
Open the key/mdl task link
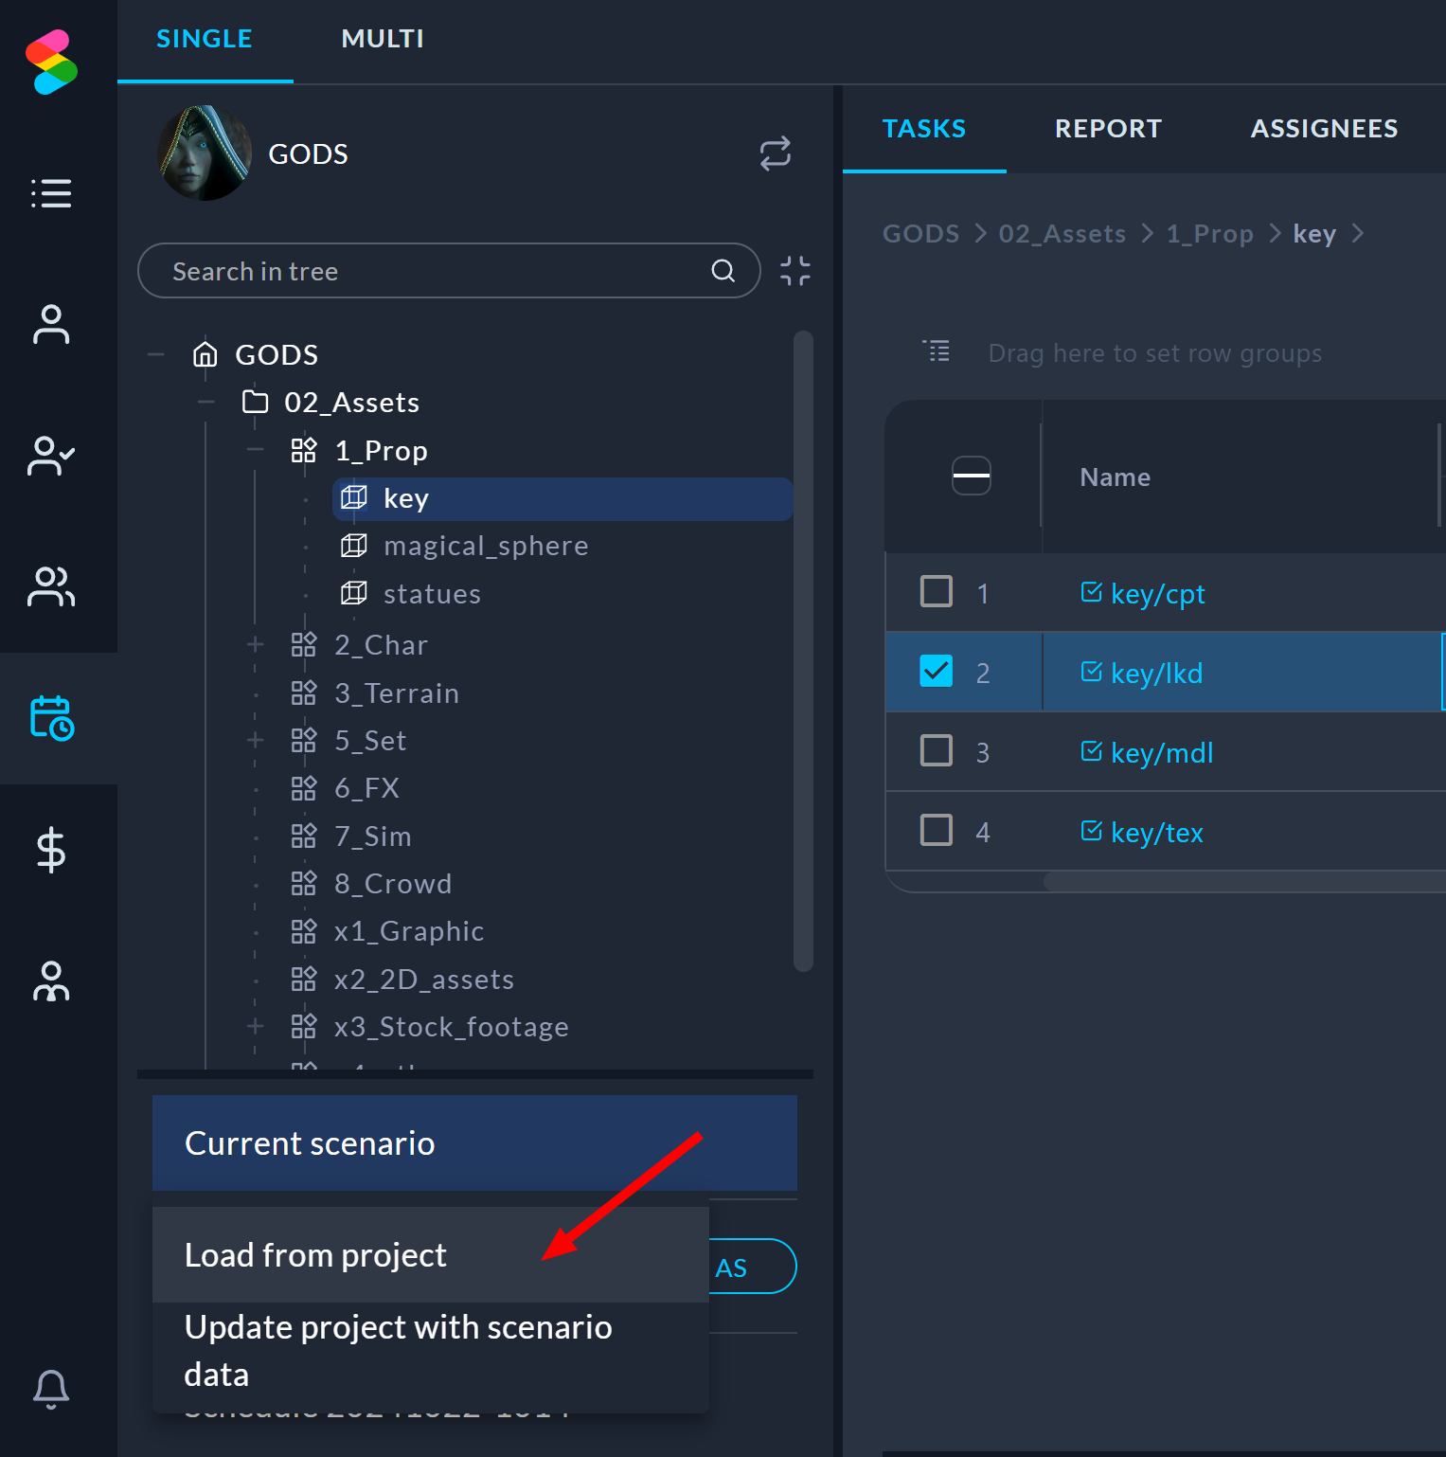tap(1162, 753)
